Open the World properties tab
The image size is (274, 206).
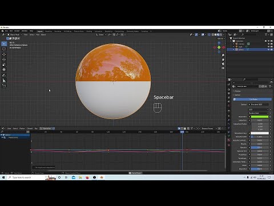[229, 105]
